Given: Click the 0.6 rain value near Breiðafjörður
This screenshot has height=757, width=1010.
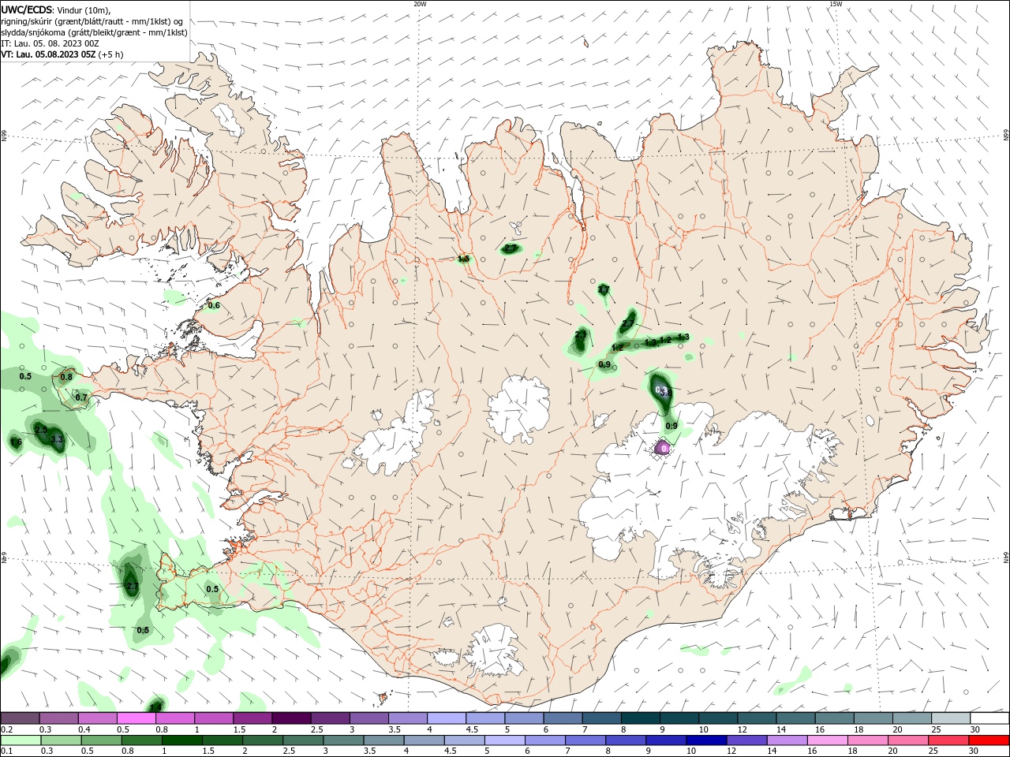Looking at the screenshot, I should point(214,306).
